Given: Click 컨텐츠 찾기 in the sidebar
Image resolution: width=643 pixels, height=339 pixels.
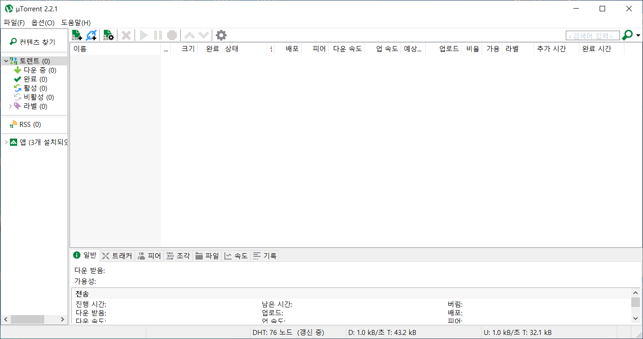Looking at the screenshot, I should pyautogui.click(x=33, y=42).
